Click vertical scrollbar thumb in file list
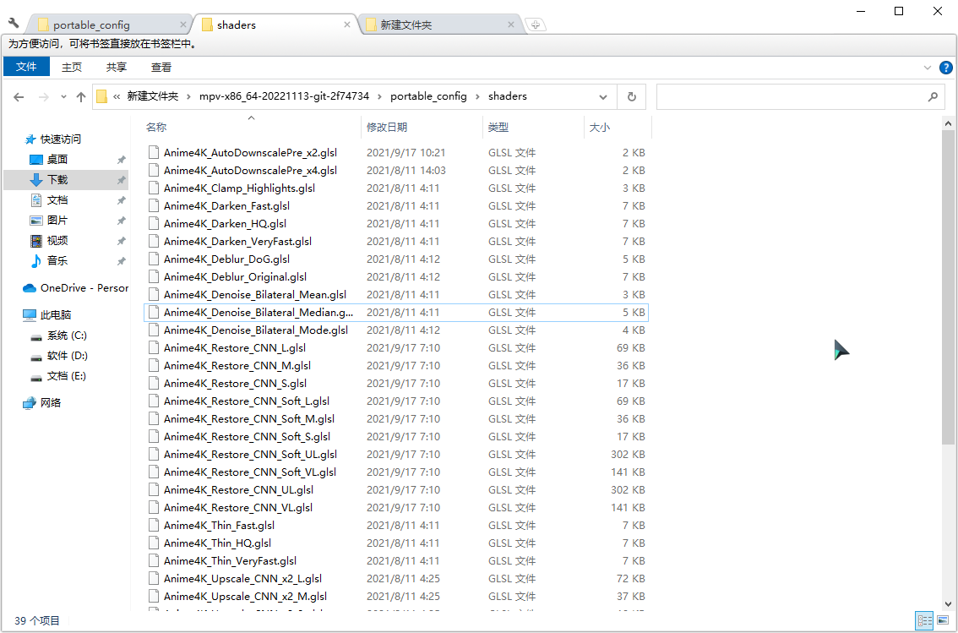958x633 pixels. tap(948, 287)
